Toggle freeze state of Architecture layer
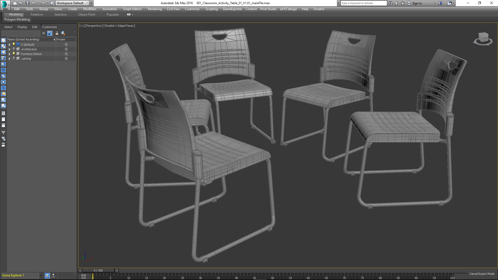 [66, 49]
